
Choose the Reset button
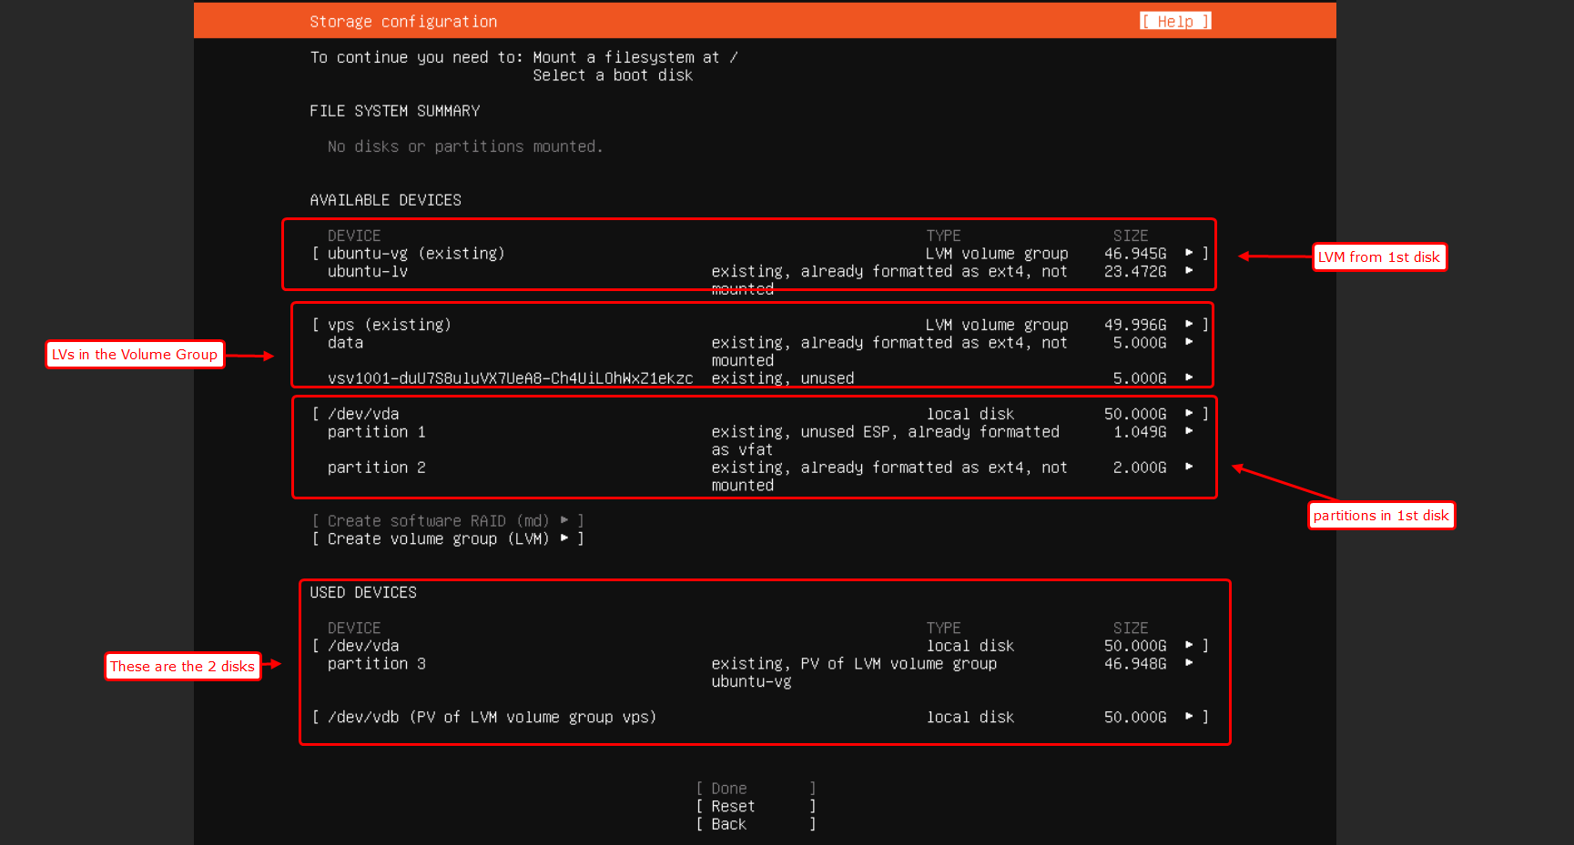[756, 806]
